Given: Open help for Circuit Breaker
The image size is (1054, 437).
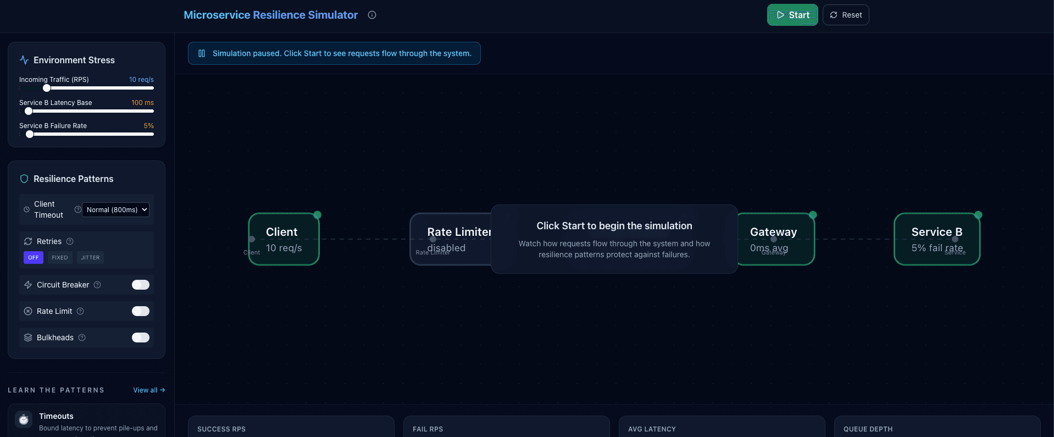Looking at the screenshot, I should click(x=97, y=285).
